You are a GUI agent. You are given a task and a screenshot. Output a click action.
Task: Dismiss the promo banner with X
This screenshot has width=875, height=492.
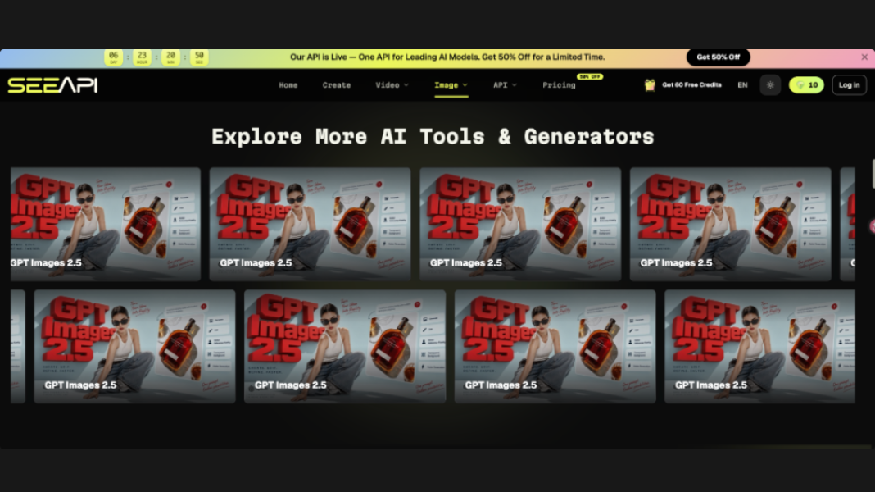pos(864,57)
